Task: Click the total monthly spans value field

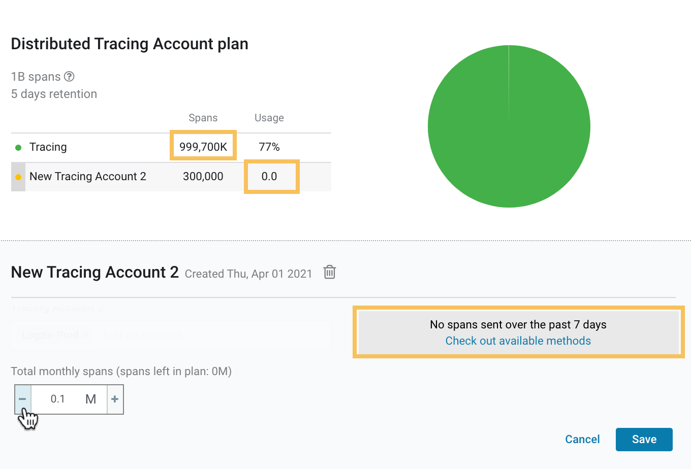Action: [58, 399]
